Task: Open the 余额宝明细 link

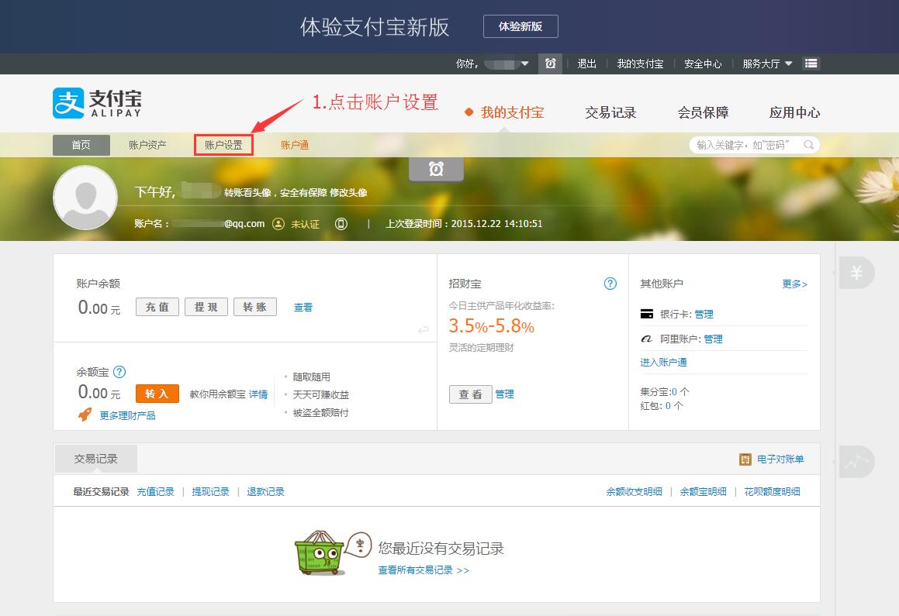Action: coord(703,491)
